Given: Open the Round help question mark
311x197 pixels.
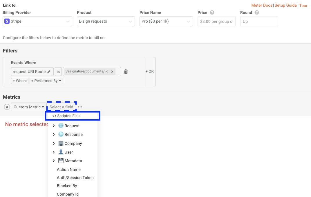Looking at the screenshot, I should point(256,12).
